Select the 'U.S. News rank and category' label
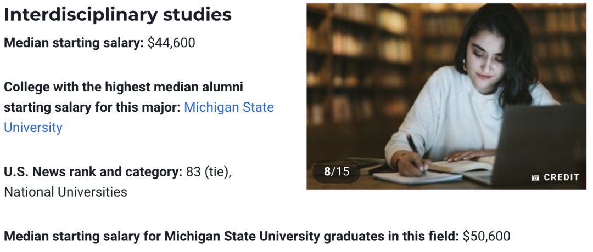Viewport: 593px width, 252px height. [x=93, y=172]
